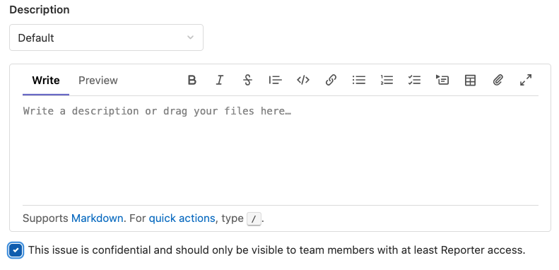This screenshot has height=270, width=559.
Task: Insert a table
Action: pos(470,81)
